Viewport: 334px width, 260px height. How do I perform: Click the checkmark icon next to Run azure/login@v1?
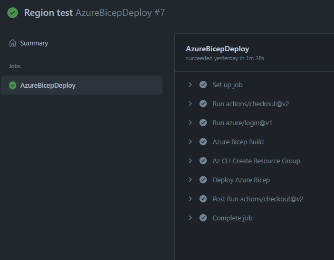pyautogui.click(x=203, y=123)
